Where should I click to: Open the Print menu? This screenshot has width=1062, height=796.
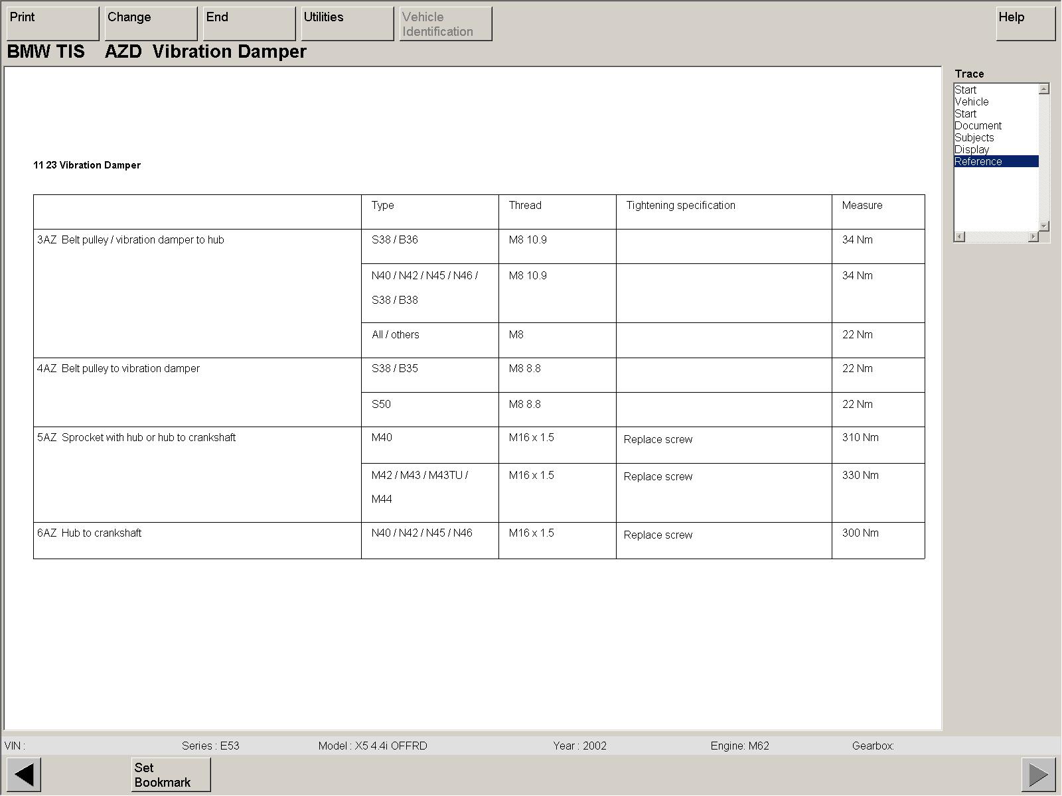point(52,24)
